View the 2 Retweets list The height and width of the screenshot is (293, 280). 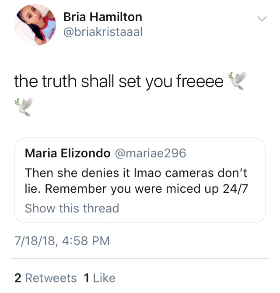(45, 278)
